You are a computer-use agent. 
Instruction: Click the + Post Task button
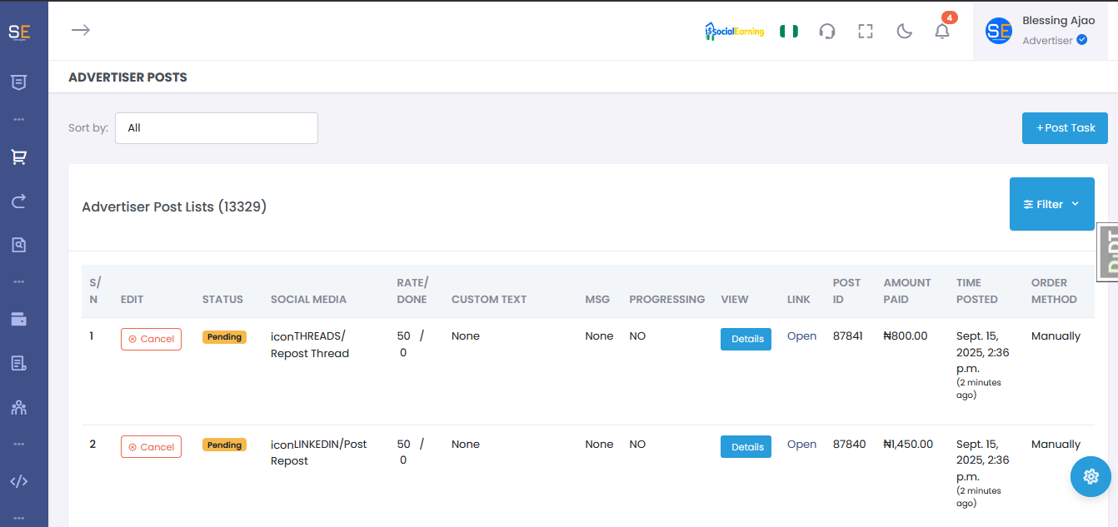coord(1065,128)
